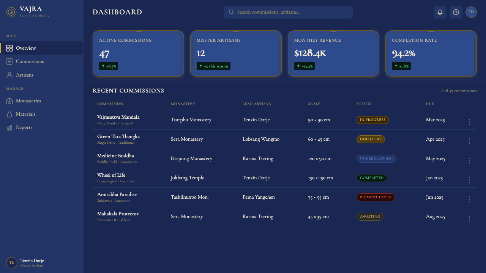The image size is (486, 273).
Task: Click the Overview grid icon
Action: pos(9,48)
